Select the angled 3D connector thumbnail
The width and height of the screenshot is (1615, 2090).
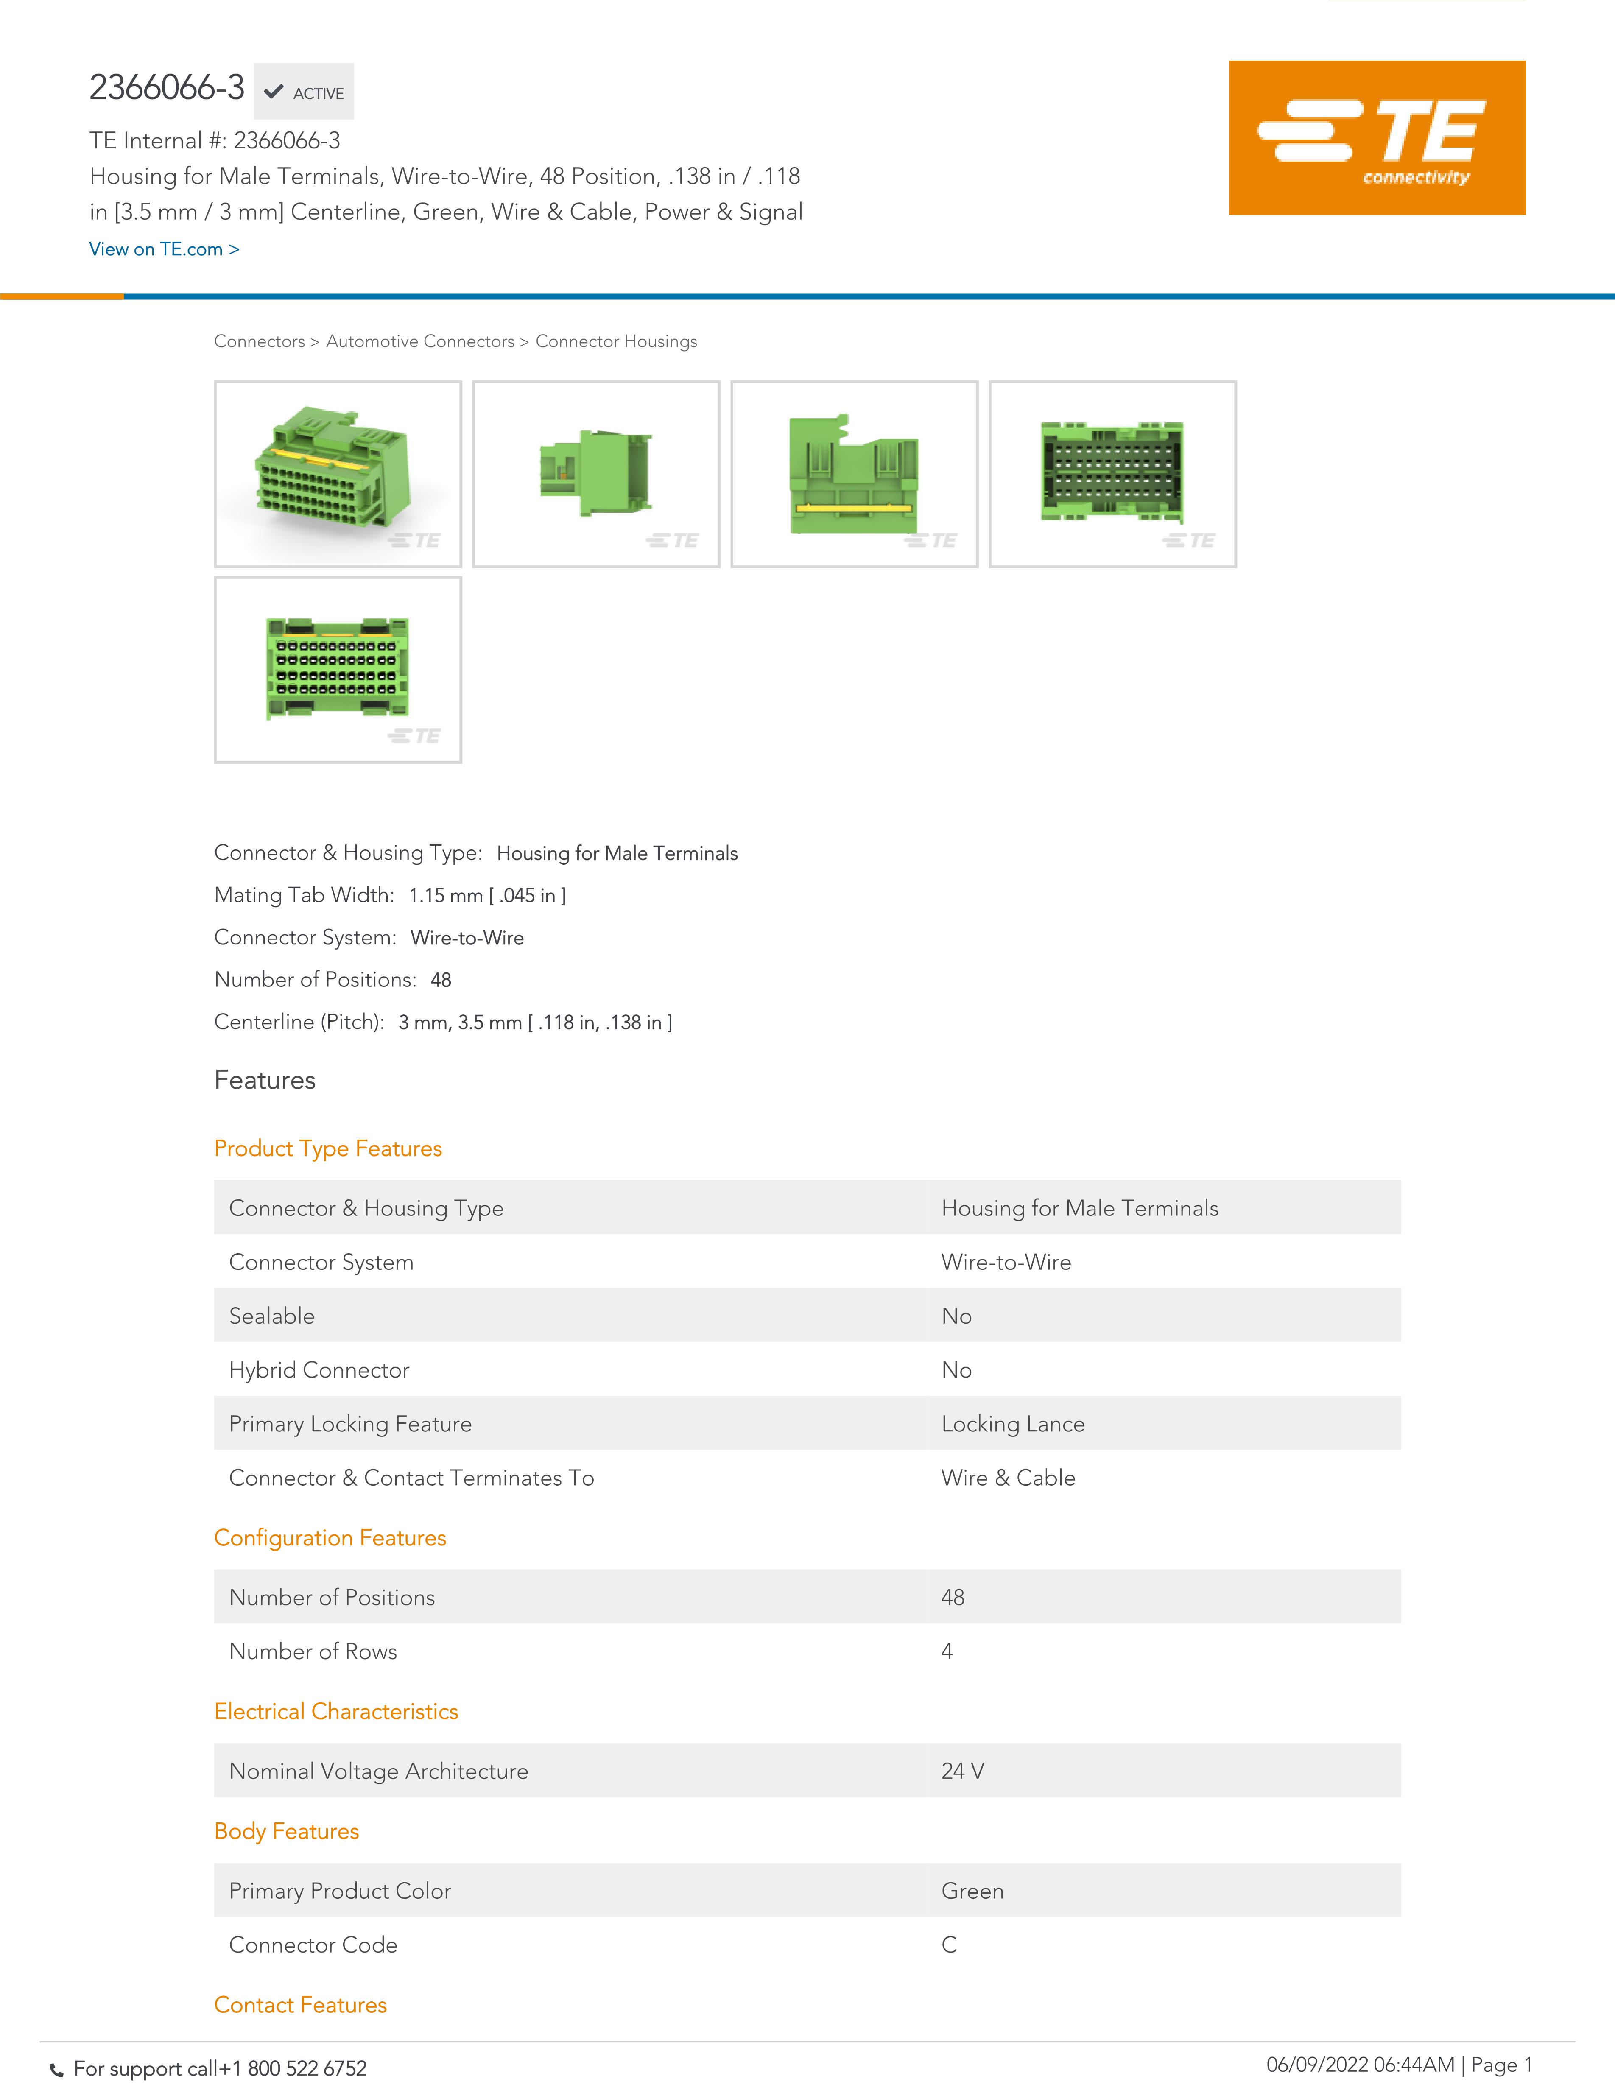tap(338, 475)
